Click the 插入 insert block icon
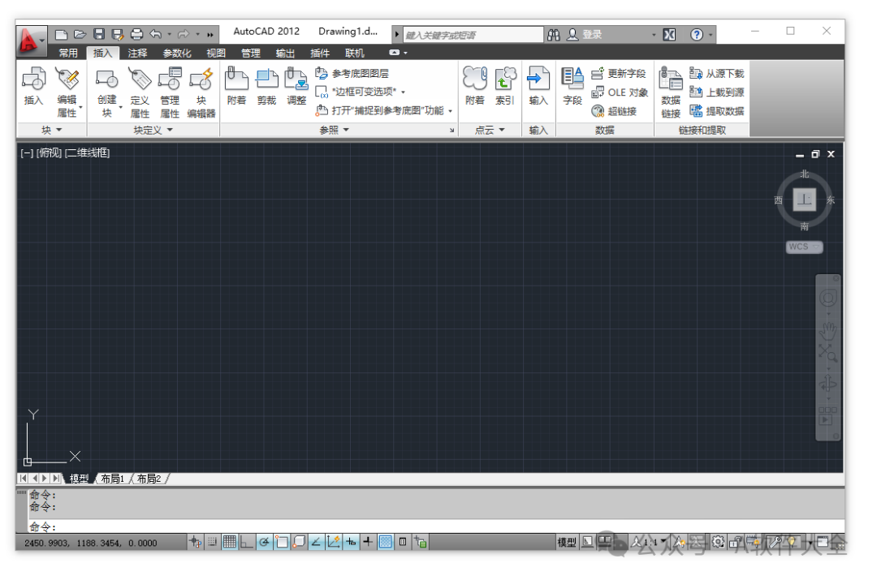Viewport: 877px width, 580px height. [33, 86]
